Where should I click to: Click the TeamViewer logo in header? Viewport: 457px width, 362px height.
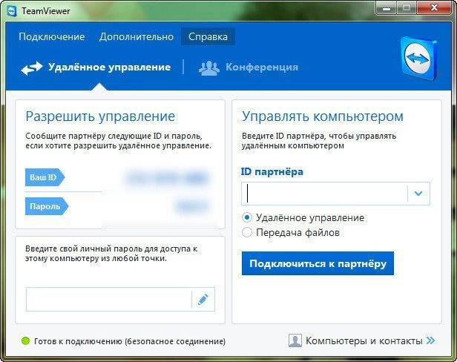click(419, 59)
